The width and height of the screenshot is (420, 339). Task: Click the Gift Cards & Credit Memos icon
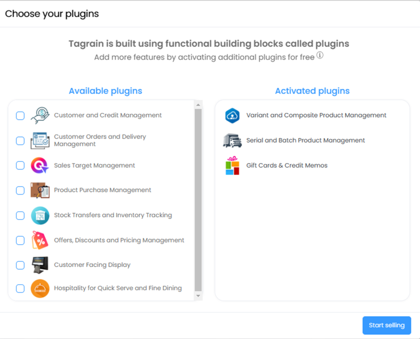tap(232, 166)
